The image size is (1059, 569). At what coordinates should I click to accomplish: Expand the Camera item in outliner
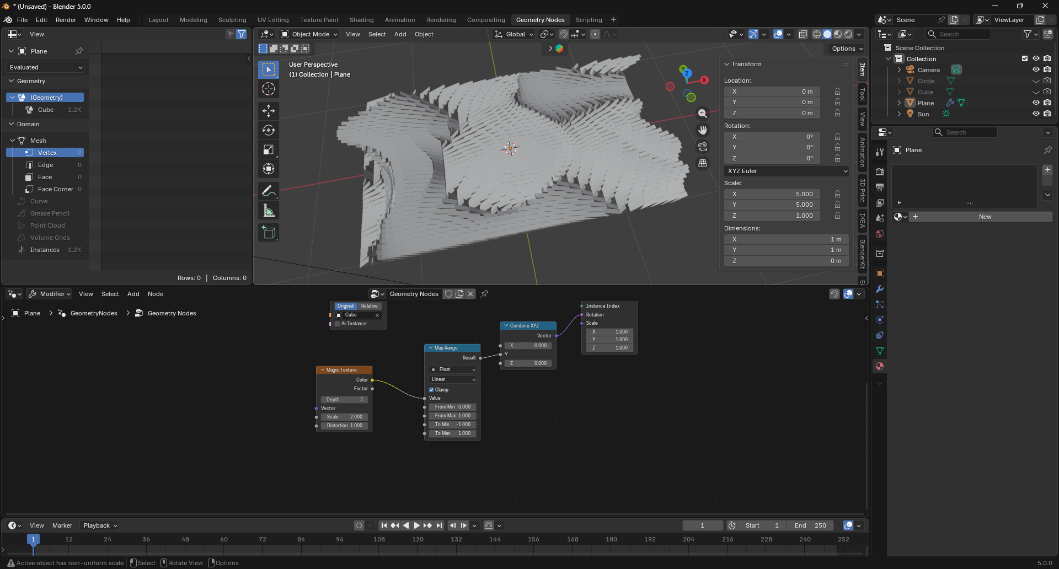pos(899,70)
